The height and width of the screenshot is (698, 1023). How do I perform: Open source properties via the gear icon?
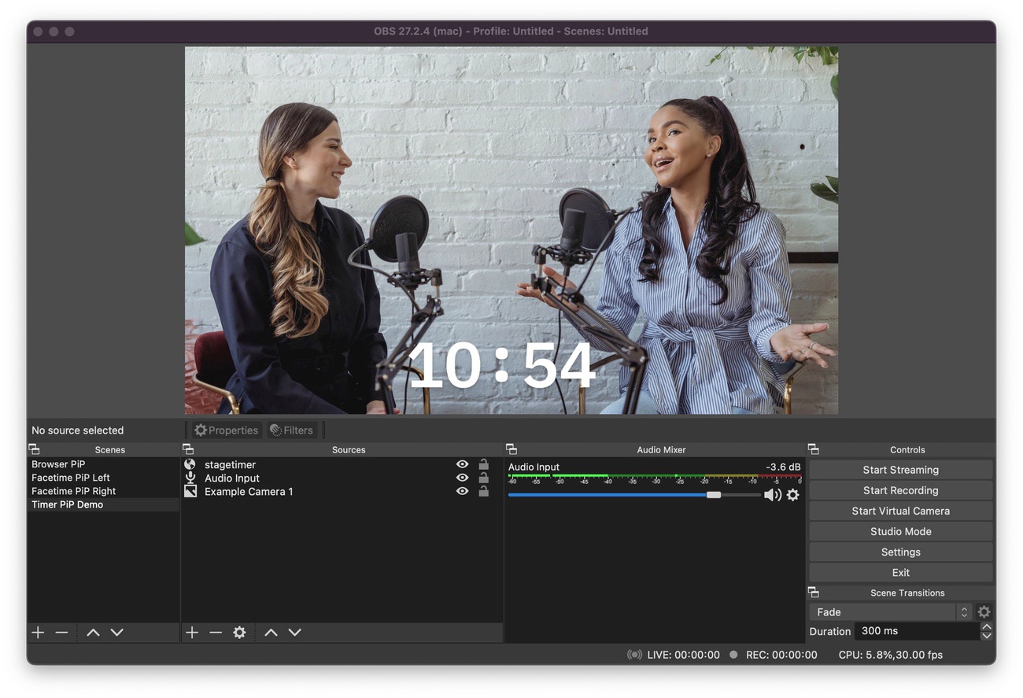240,632
